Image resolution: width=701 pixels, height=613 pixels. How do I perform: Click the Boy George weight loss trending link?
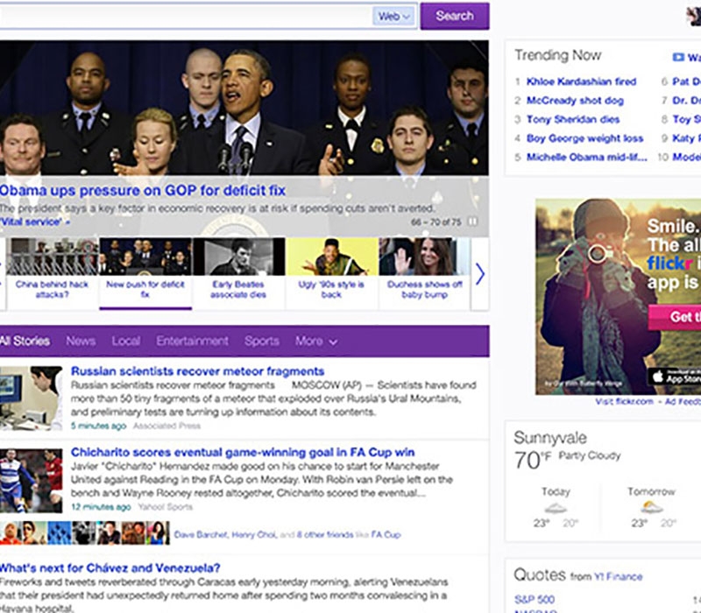coord(585,138)
